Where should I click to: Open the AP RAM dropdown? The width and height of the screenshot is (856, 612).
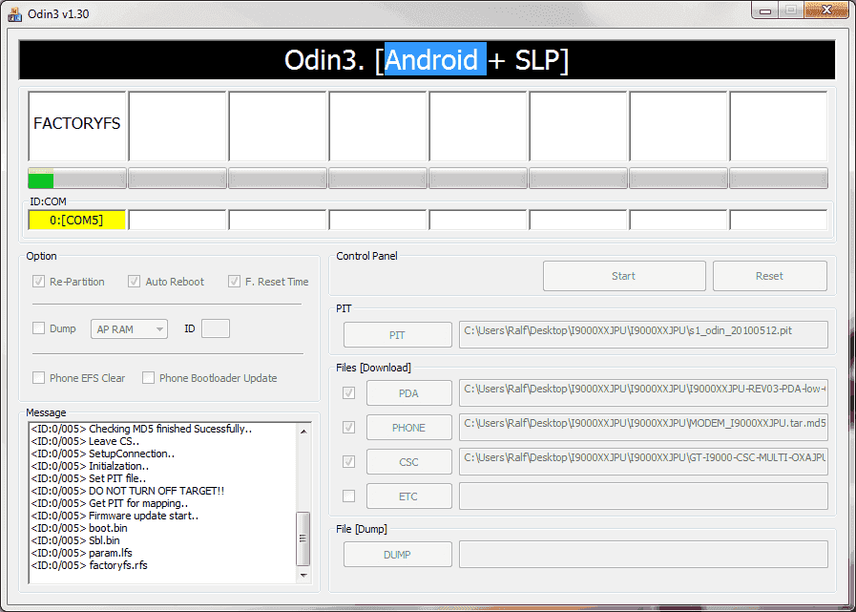(129, 329)
